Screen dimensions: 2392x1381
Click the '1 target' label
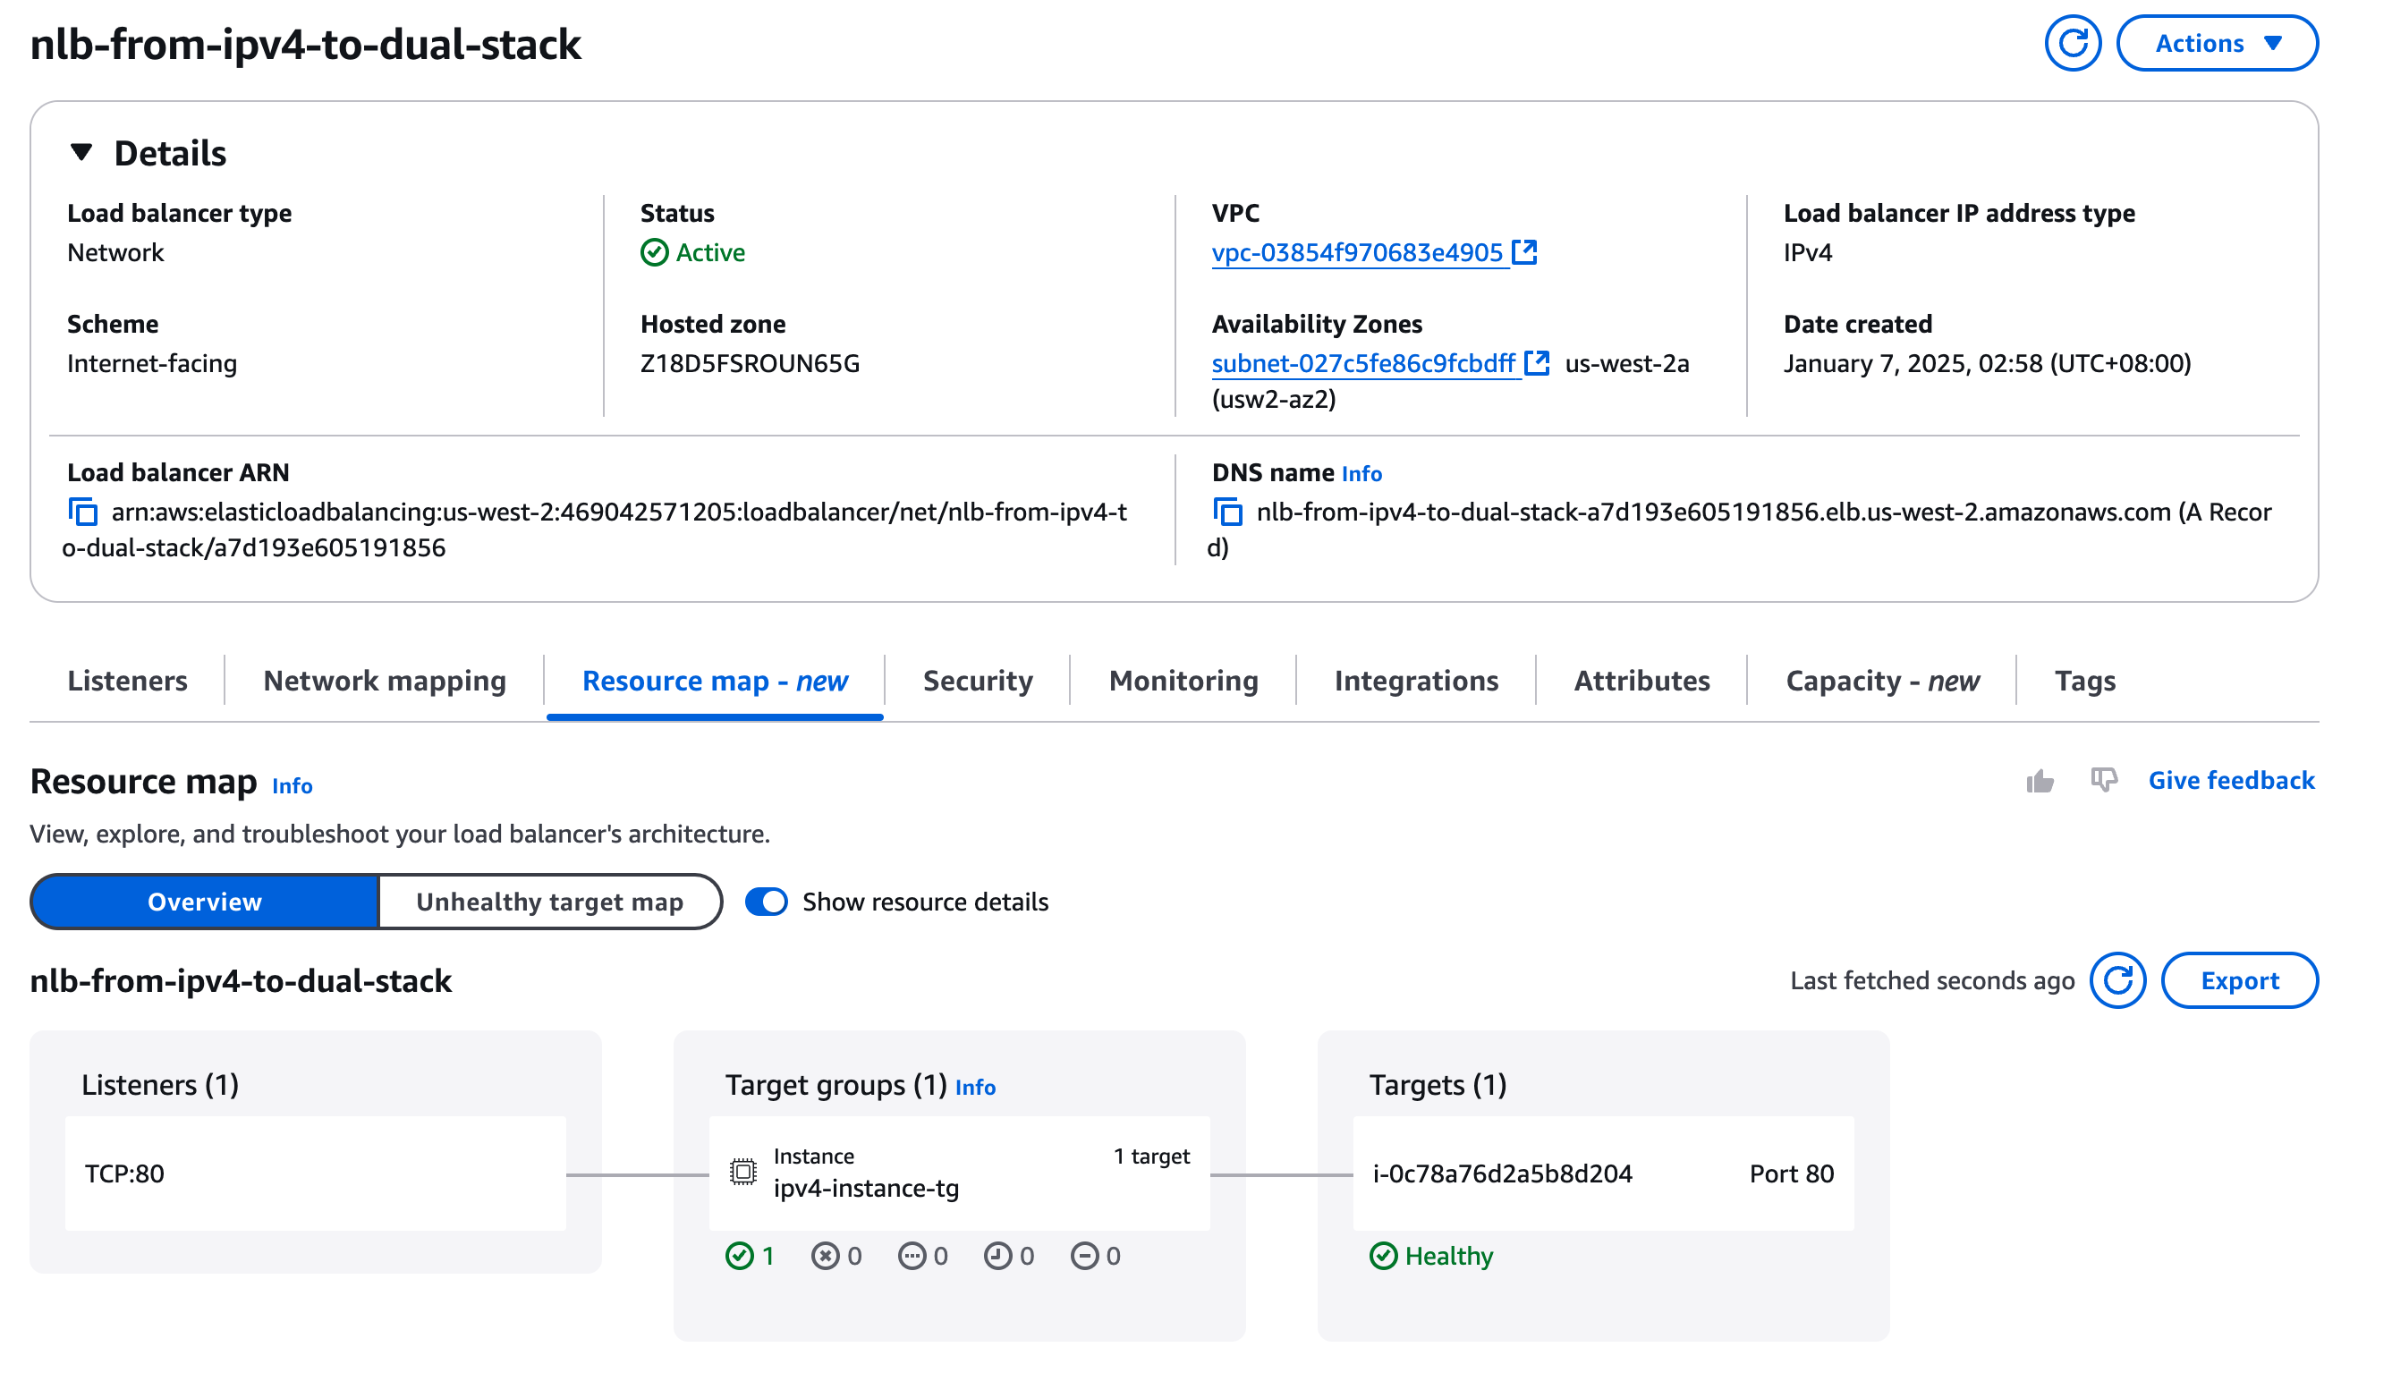[1151, 1156]
